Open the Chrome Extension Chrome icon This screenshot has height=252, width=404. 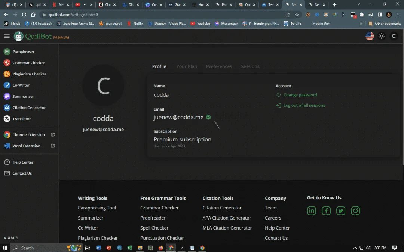7,135
